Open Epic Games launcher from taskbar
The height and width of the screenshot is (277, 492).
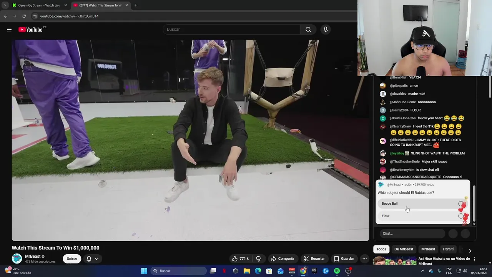(x=314, y=271)
